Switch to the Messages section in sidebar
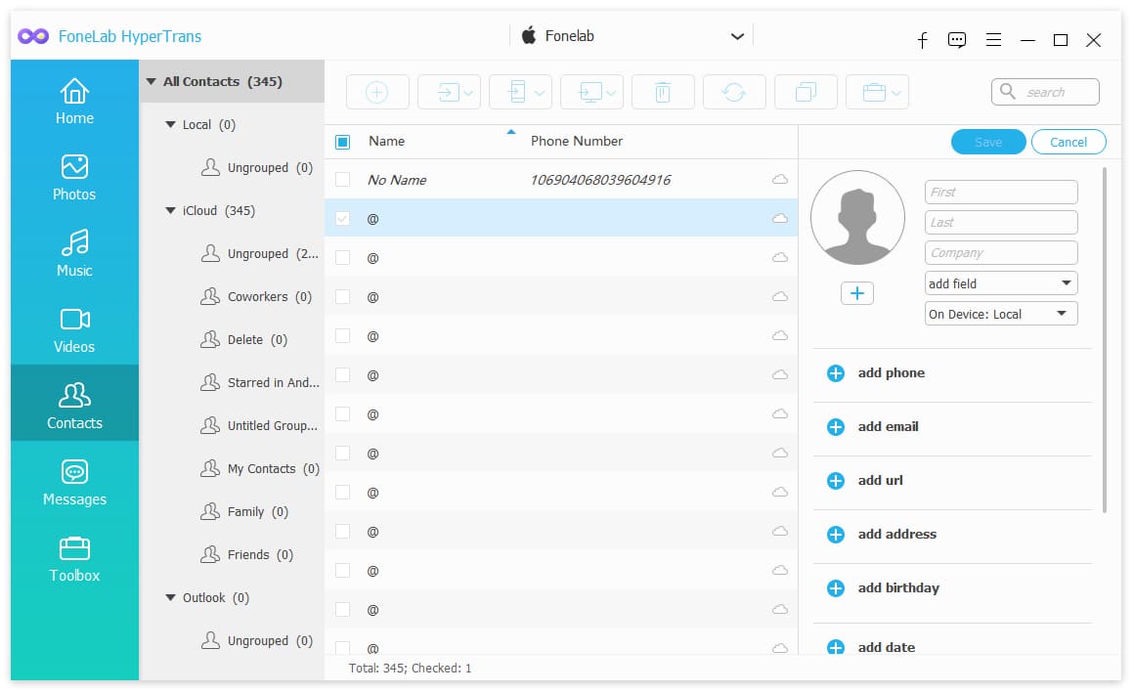Image resolution: width=1134 pixels, height=693 pixels. (74, 483)
